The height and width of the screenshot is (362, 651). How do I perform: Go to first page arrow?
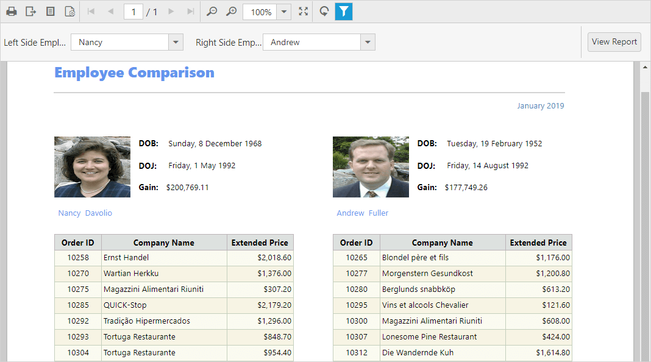tap(91, 12)
